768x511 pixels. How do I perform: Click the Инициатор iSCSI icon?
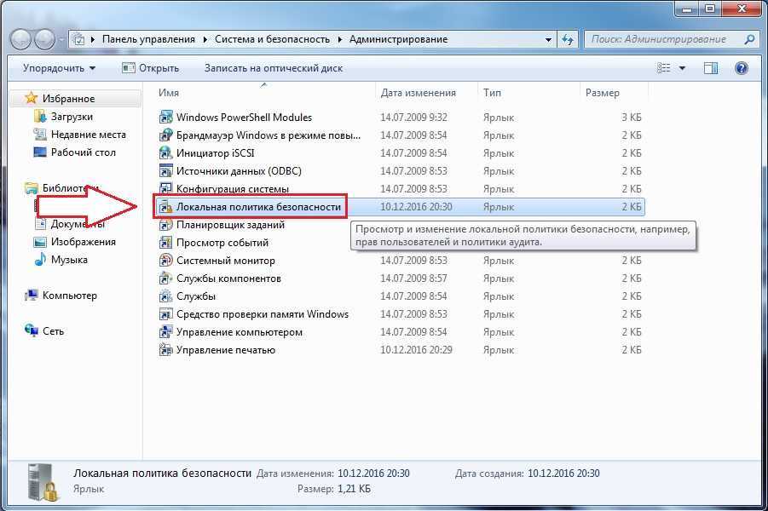pyautogui.click(x=166, y=153)
